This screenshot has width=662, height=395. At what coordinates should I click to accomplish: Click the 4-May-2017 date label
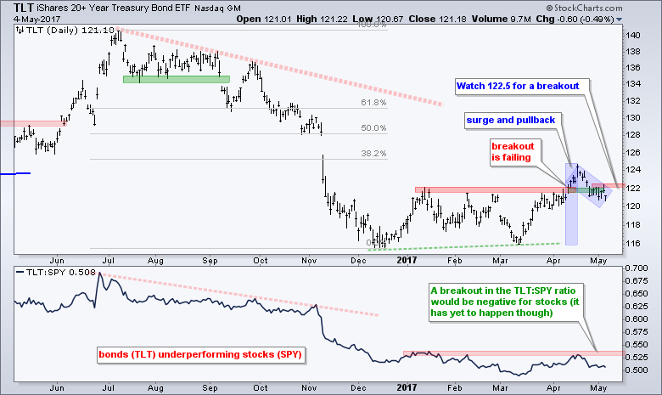coord(36,20)
